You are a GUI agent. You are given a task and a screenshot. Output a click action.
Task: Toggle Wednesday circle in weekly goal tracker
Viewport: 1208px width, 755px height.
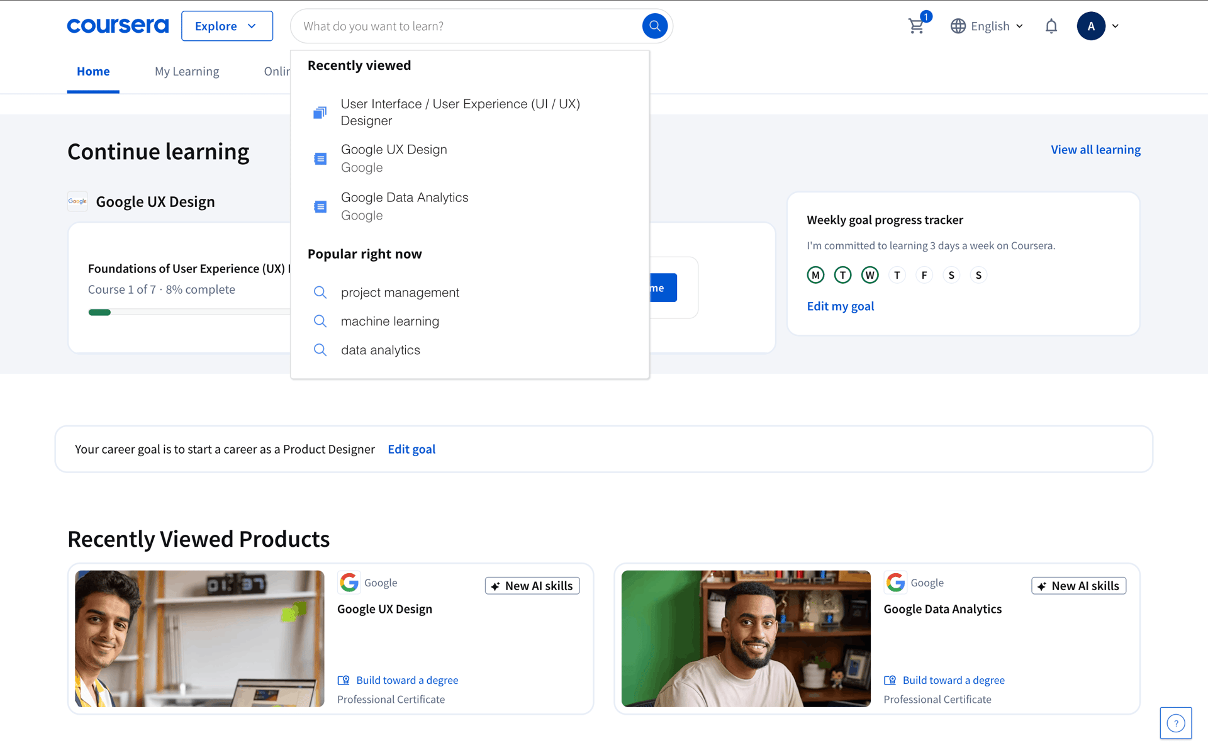[870, 275]
